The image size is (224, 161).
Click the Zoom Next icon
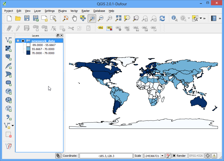(x=154, y=18)
